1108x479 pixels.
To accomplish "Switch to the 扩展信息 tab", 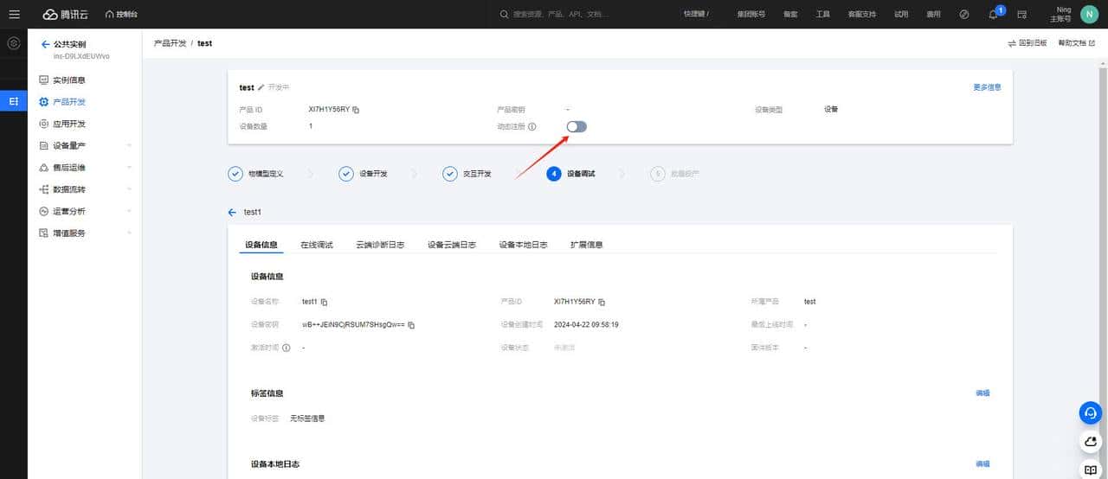I will [x=587, y=245].
